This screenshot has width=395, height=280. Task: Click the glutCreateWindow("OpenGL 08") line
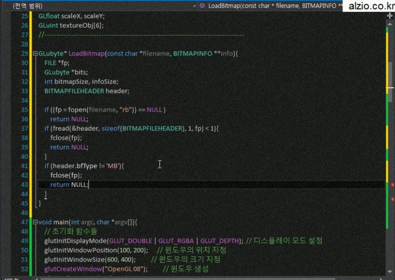[96, 269]
